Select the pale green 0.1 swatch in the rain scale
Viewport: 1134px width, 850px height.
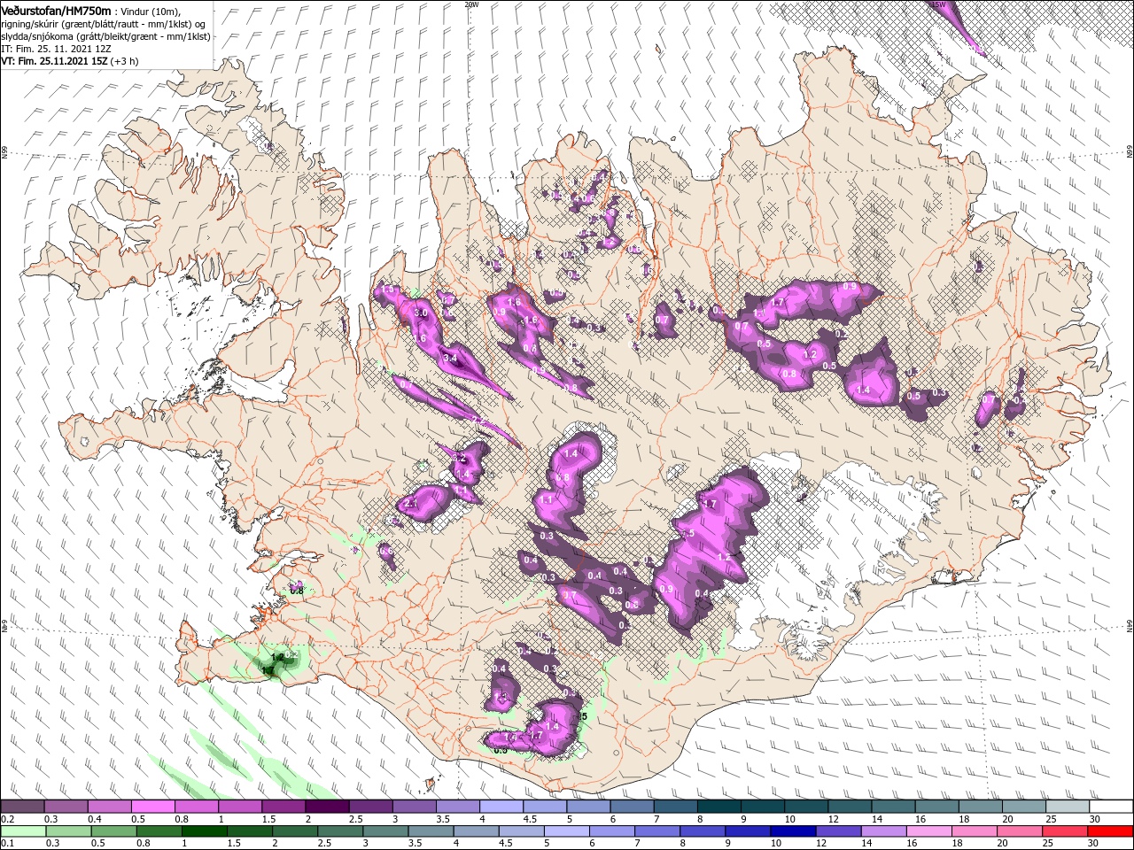[23, 831]
